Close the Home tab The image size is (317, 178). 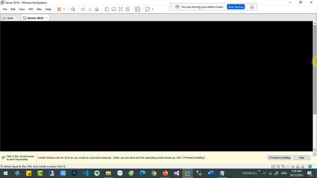point(18,18)
